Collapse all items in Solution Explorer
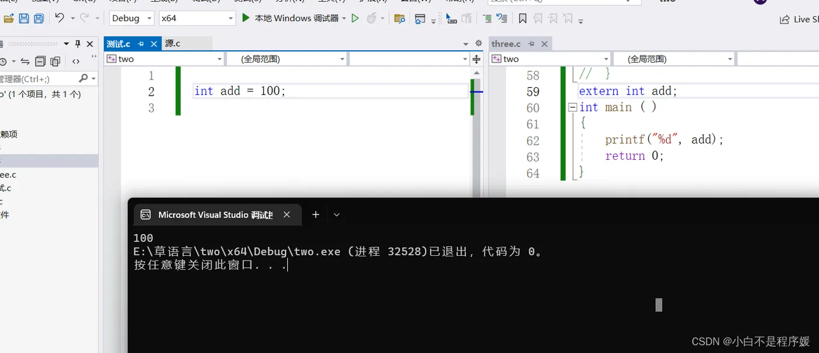The image size is (819, 353). point(40,61)
